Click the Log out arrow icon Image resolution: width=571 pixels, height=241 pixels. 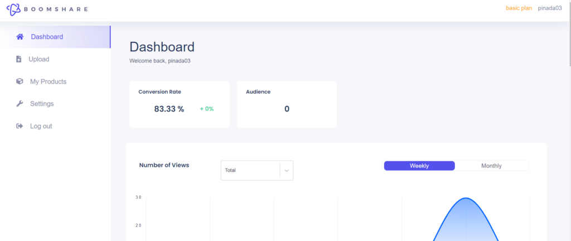tap(20, 126)
